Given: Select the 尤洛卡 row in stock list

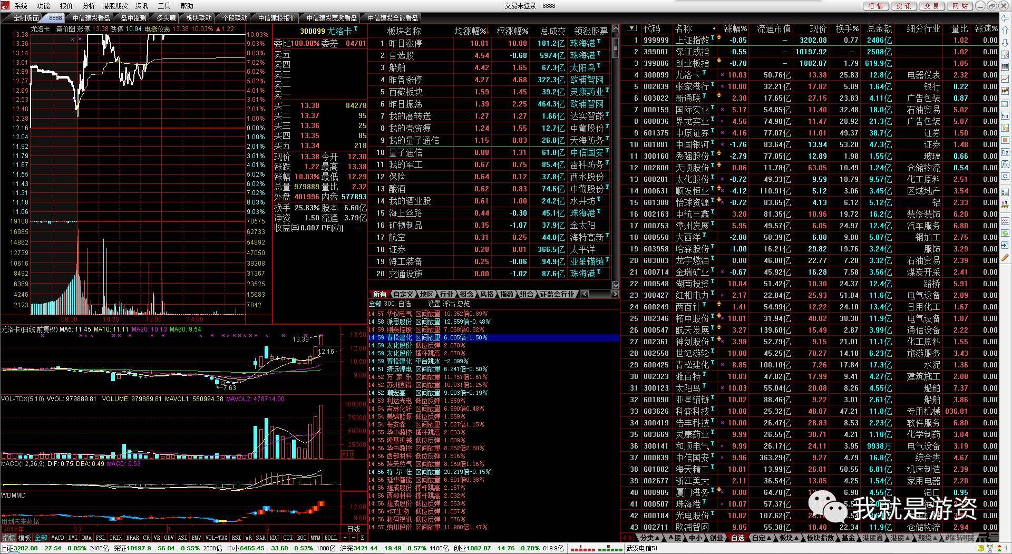Looking at the screenshot, I should coord(809,75).
